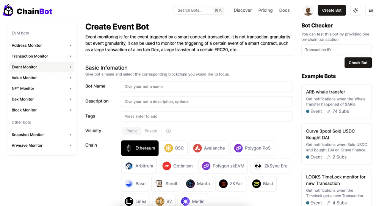Click the visibility info icon
Viewport: 379px width, 206px height.
[x=168, y=131]
